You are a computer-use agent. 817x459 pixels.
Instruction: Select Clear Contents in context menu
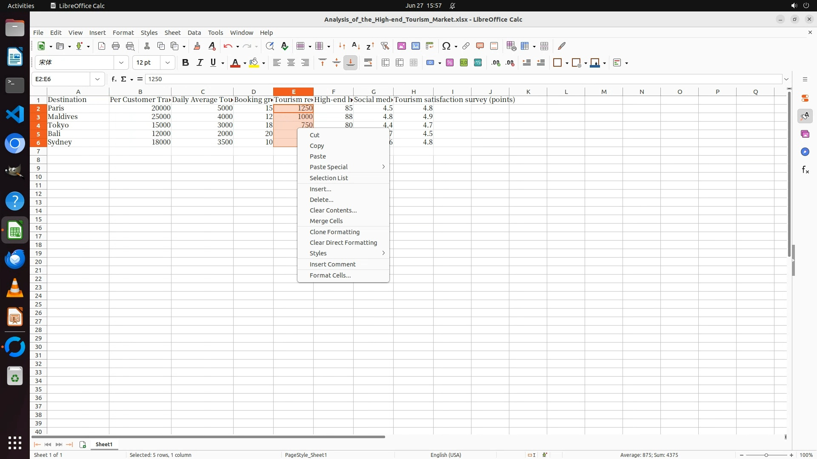[333, 210]
